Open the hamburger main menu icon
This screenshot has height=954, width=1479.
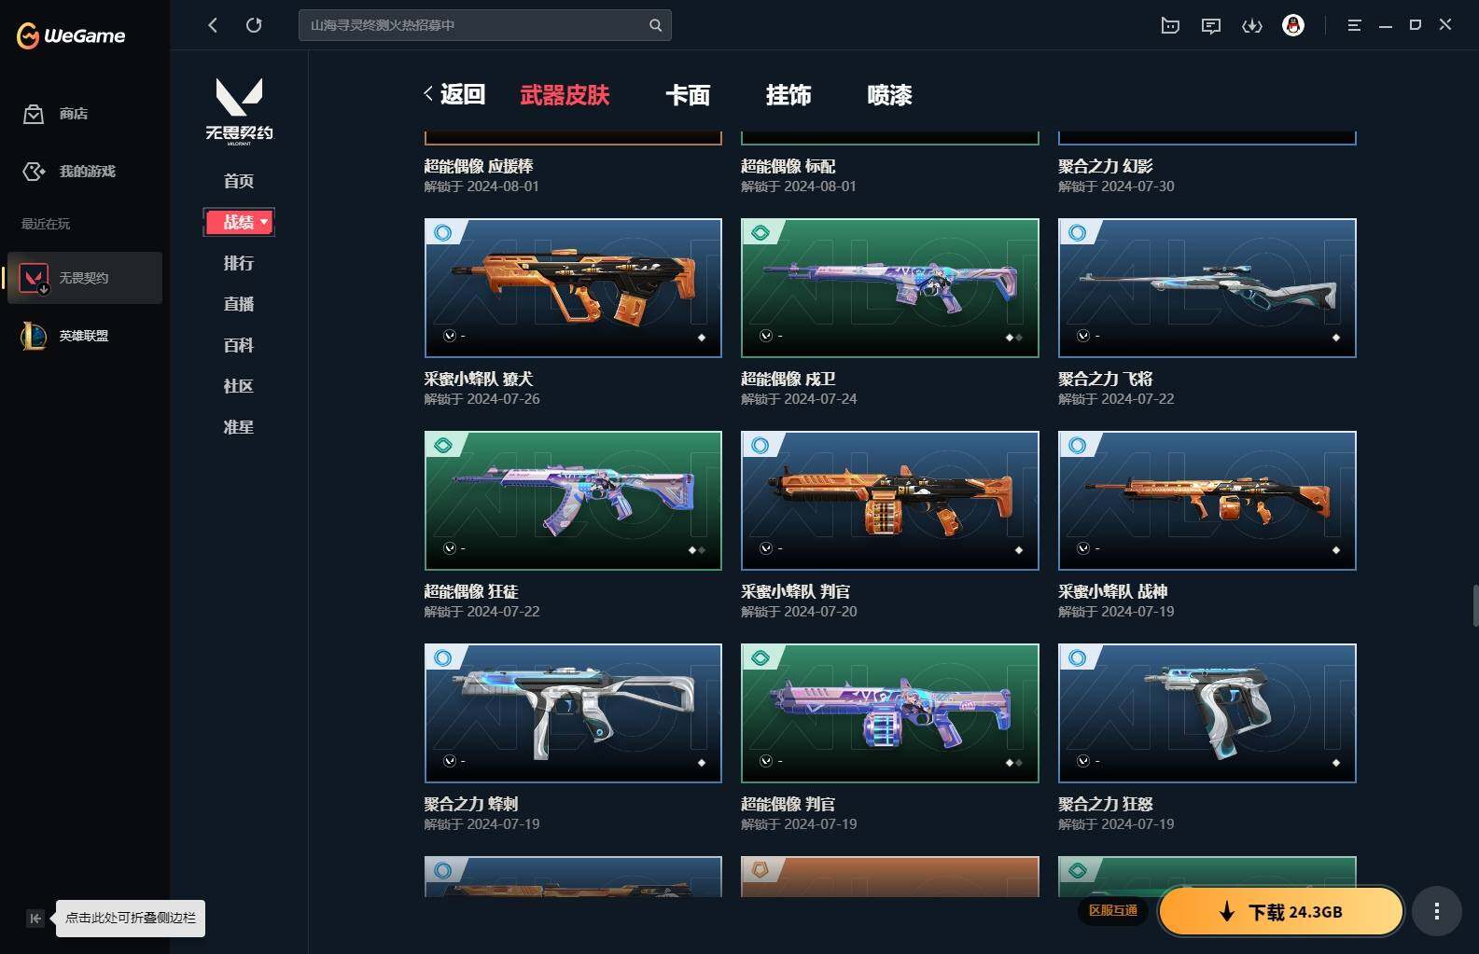point(1354,25)
